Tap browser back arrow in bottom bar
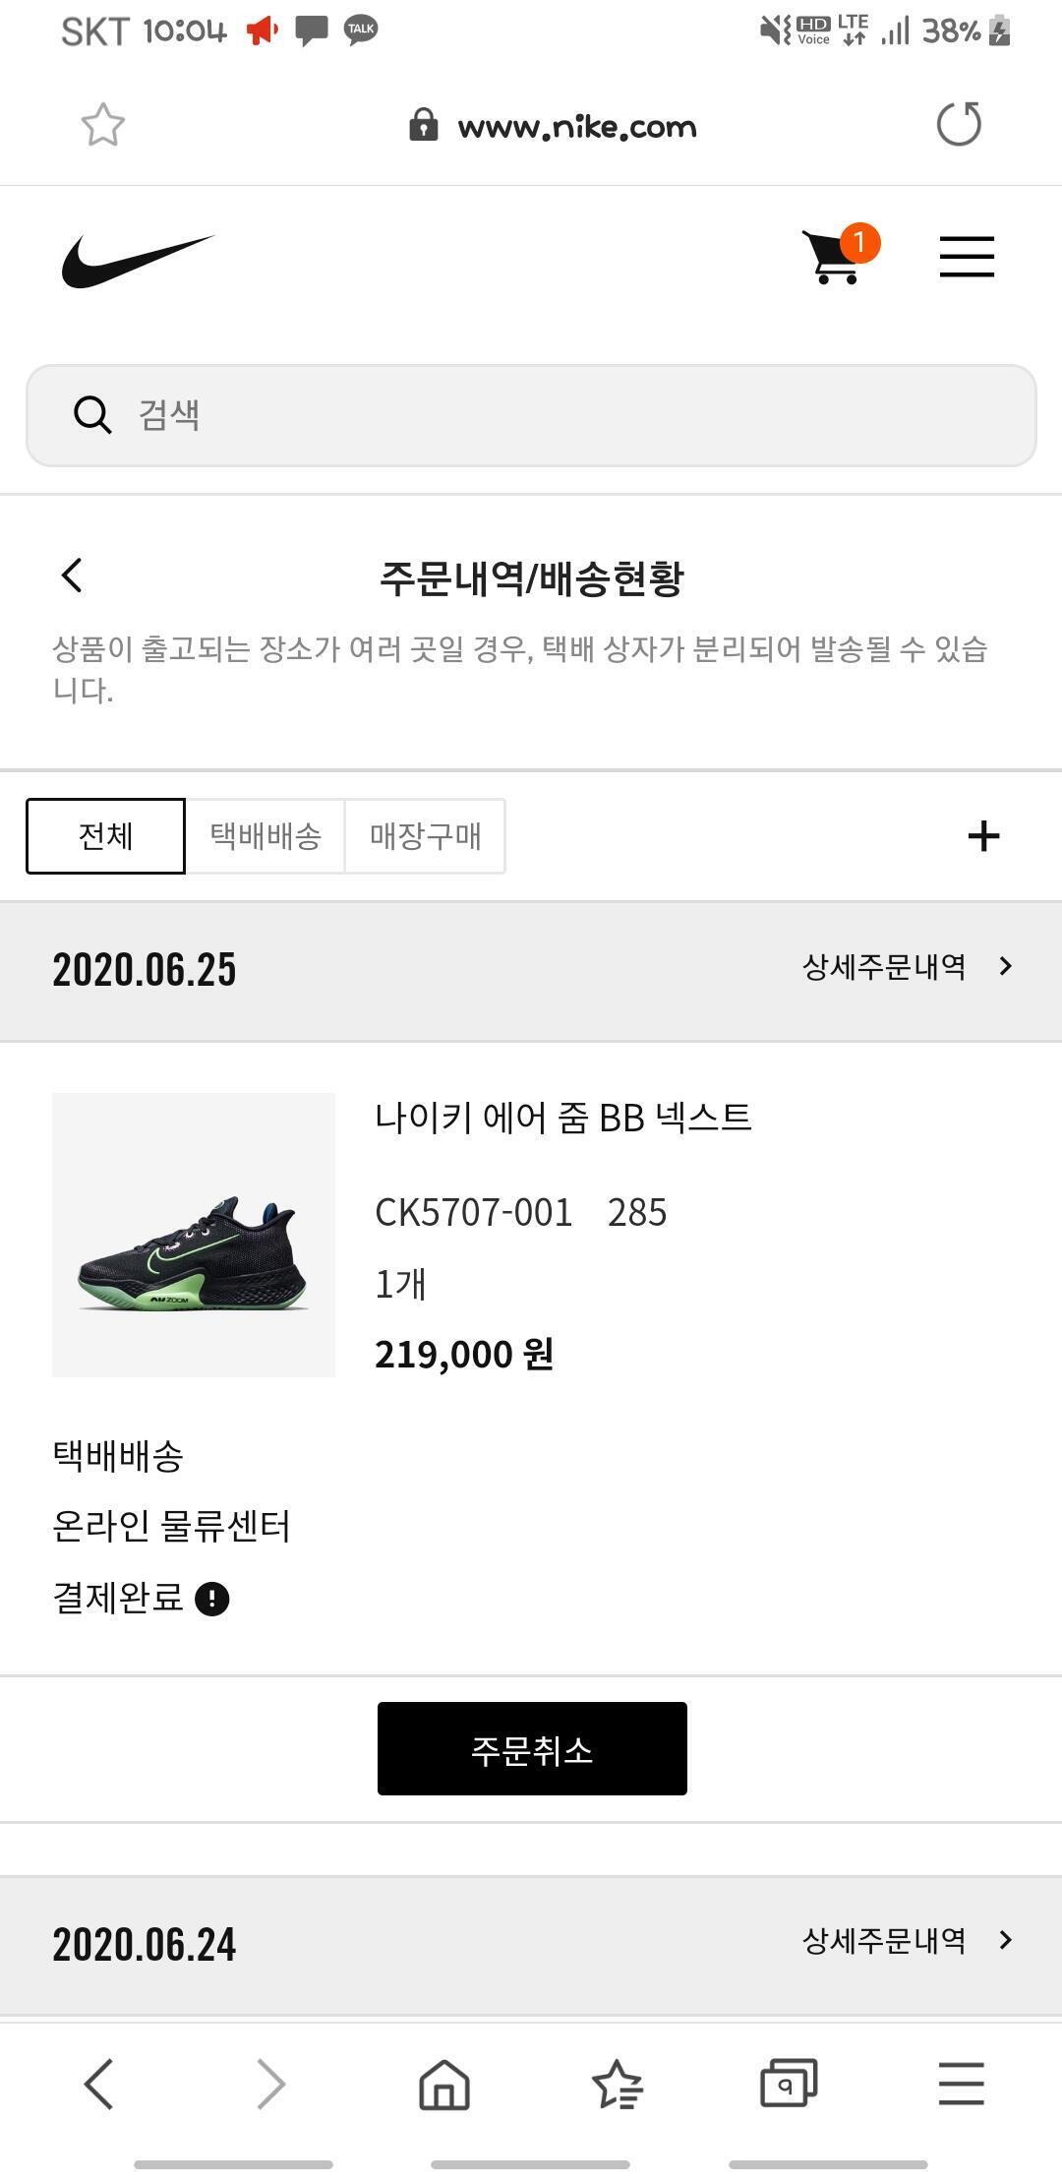1062x2184 pixels. click(x=98, y=2084)
